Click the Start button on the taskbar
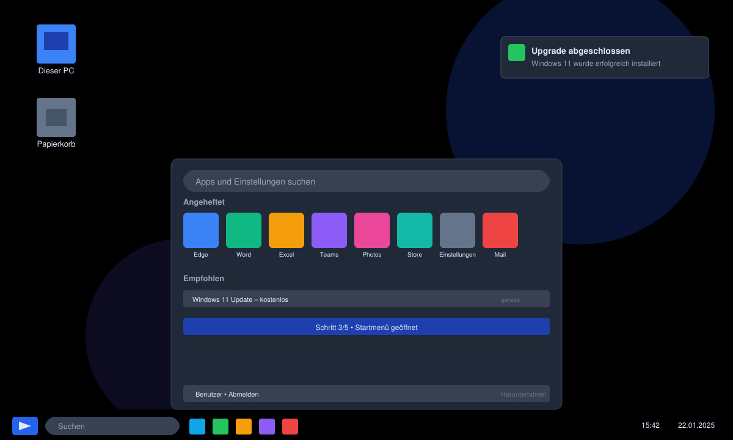Viewport: 733px width, 440px height. click(x=25, y=426)
